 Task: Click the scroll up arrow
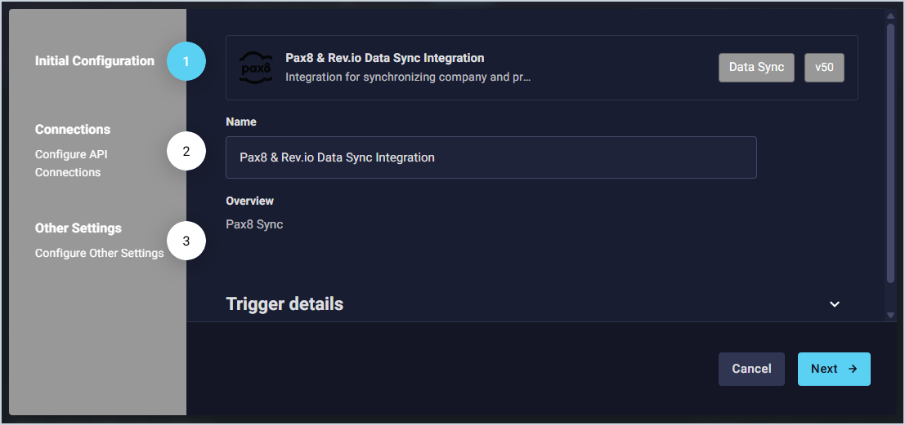[891, 16]
